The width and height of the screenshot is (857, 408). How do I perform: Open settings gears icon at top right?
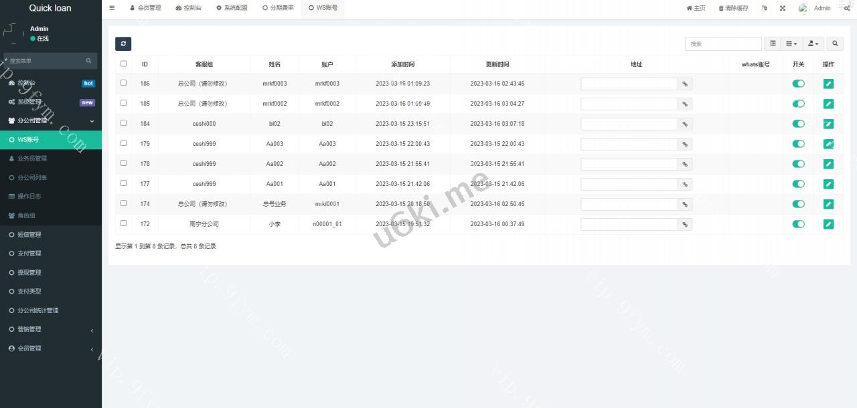coord(847,8)
